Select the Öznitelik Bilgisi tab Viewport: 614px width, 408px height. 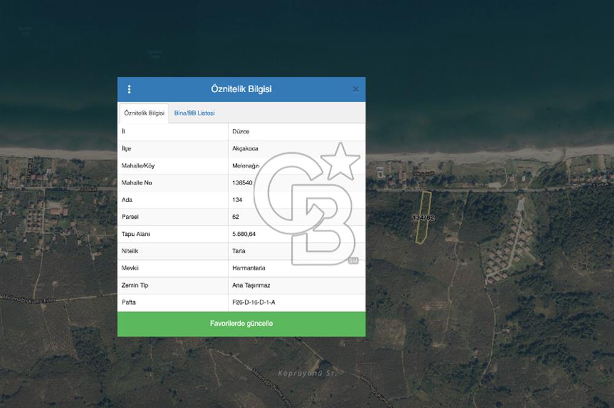(x=144, y=114)
